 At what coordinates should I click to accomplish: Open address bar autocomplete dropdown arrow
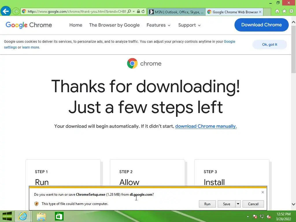tap(134, 12)
